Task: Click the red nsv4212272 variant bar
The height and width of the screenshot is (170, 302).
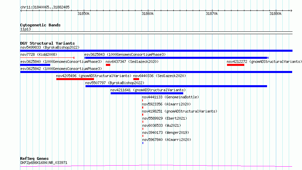Action: 235,65
